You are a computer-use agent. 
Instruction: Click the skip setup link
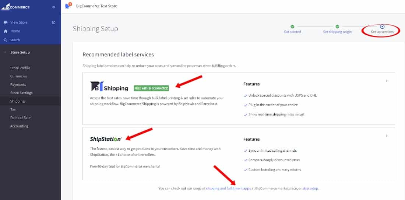click(310, 189)
